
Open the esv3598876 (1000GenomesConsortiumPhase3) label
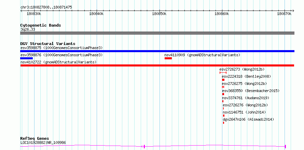point(61,55)
